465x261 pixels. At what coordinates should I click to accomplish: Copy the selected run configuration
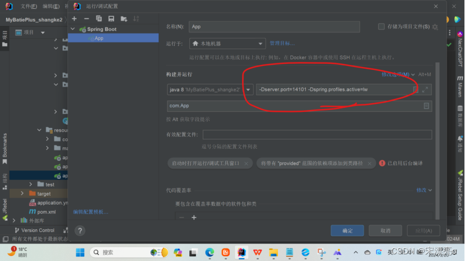click(x=99, y=18)
